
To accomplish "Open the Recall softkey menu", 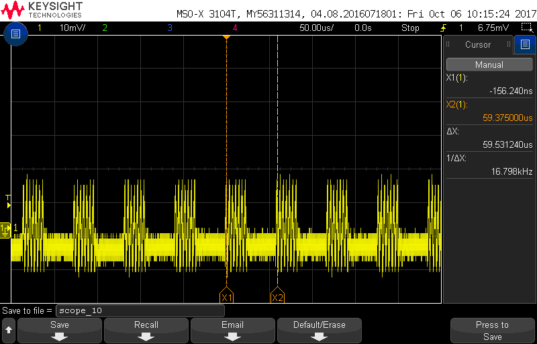I will pyautogui.click(x=146, y=331).
